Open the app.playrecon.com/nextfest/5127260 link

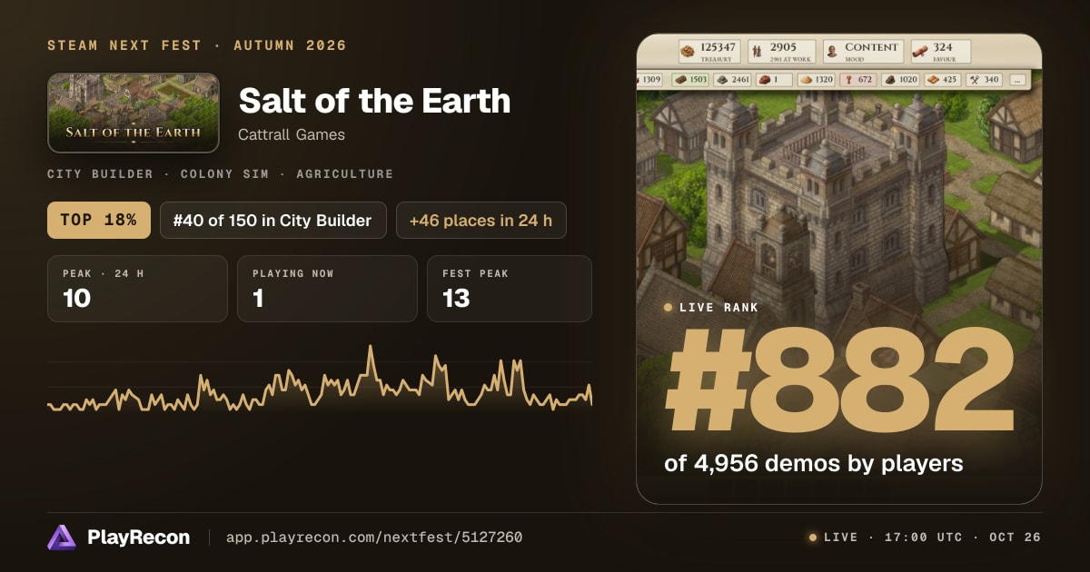[x=374, y=537]
